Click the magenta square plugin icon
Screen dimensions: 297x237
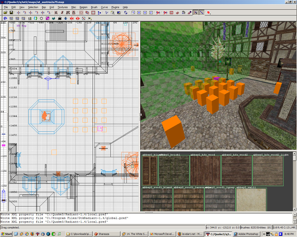point(48,19)
